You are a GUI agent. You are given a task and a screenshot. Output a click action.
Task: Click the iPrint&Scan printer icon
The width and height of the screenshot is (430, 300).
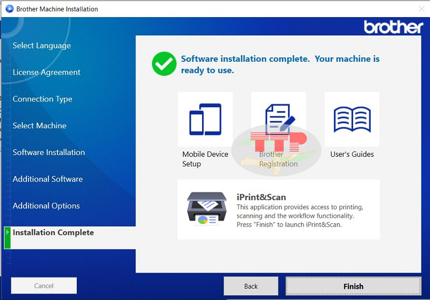pyautogui.click(x=207, y=209)
